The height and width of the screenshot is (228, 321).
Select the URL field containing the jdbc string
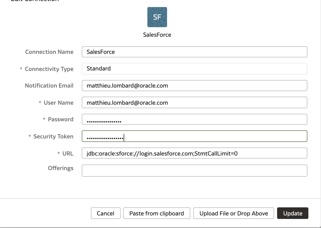click(x=194, y=153)
